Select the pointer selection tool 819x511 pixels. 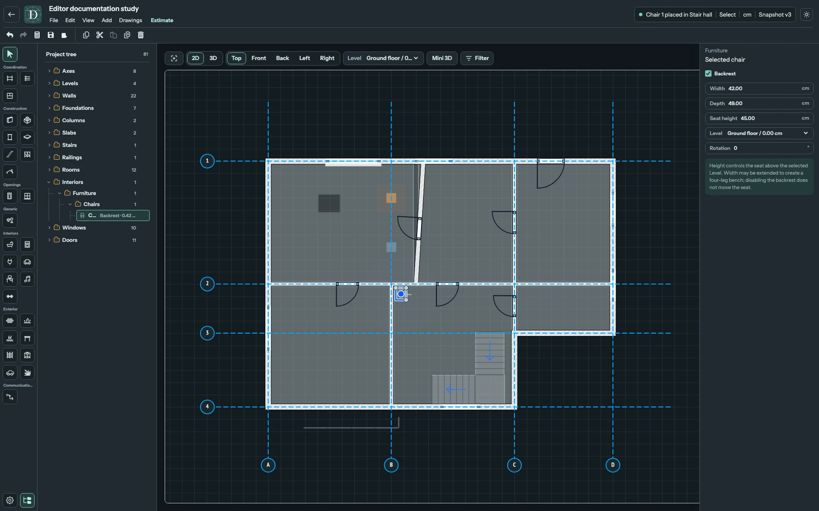coord(10,54)
